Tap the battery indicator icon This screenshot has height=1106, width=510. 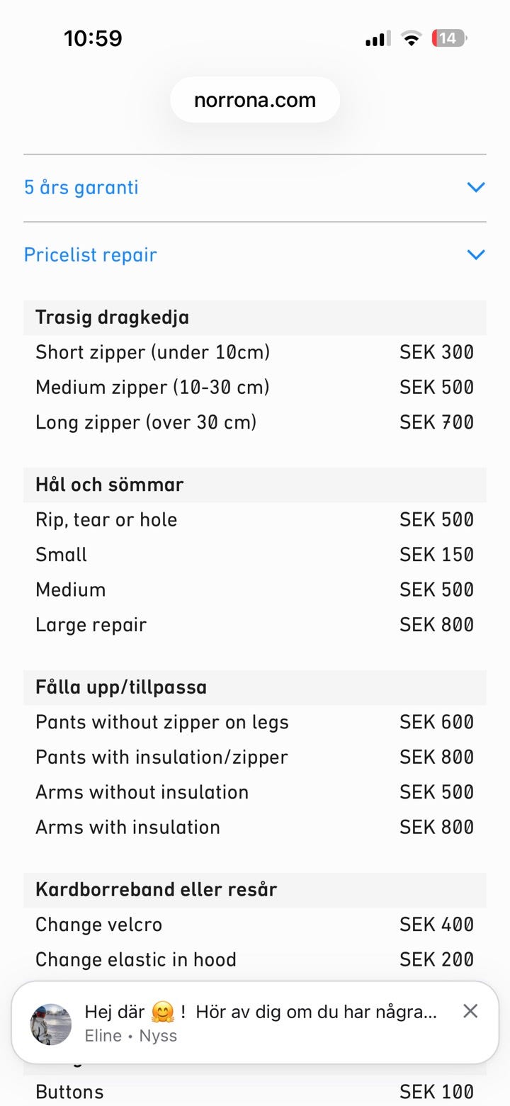pos(449,38)
